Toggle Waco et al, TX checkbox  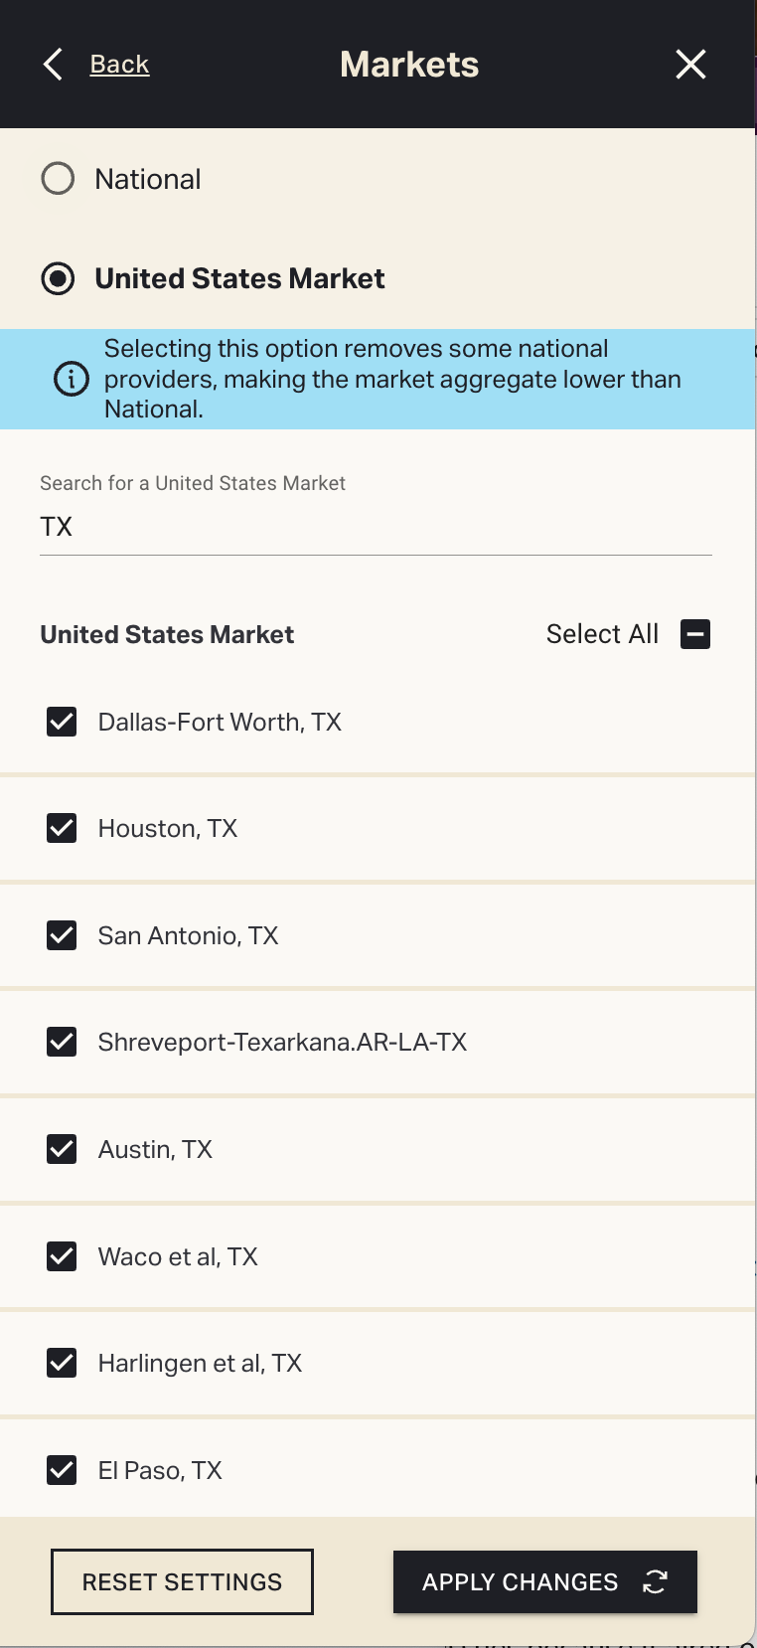62,1256
